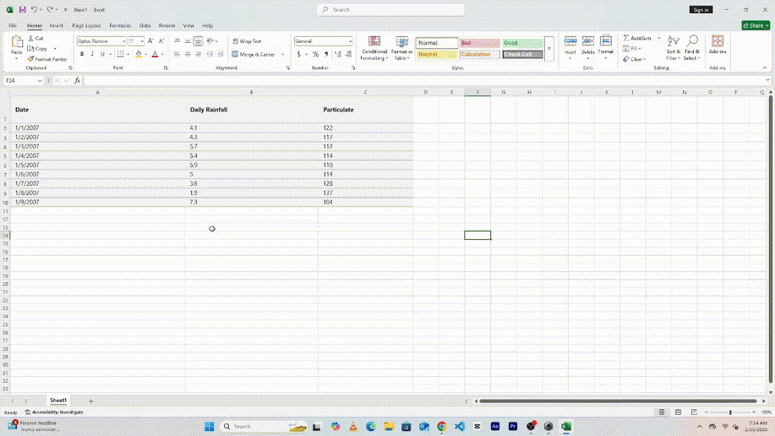Apply Percent style format
Screen dimensions: 775x436
(x=315, y=54)
